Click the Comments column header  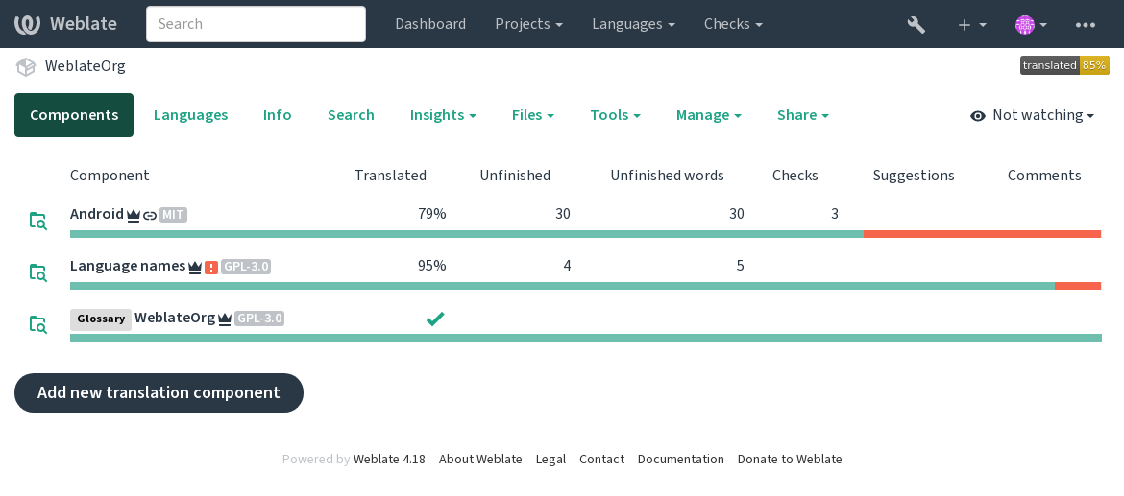[1044, 176]
